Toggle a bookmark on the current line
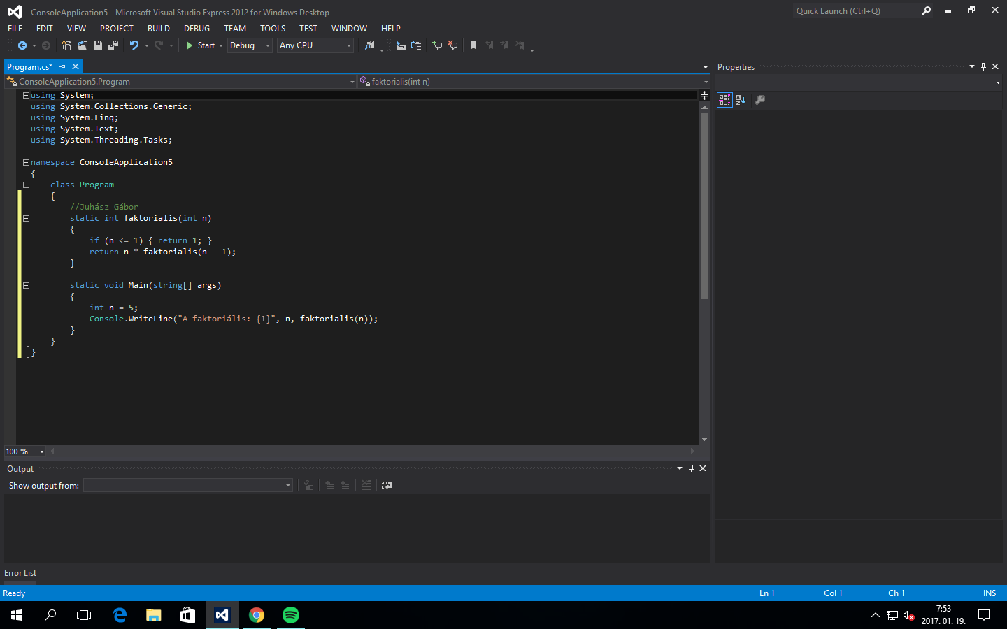 coord(473,45)
